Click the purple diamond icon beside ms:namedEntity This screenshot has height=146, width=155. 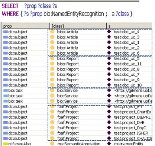pyautogui.click(x=109, y=143)
